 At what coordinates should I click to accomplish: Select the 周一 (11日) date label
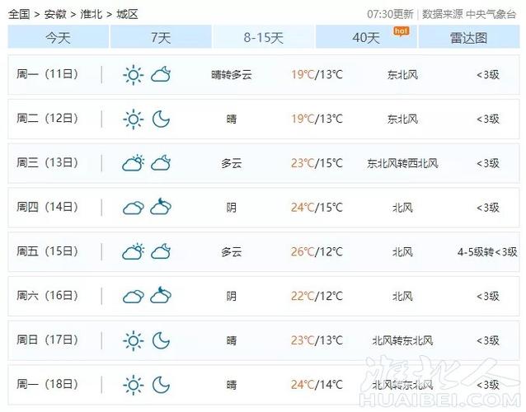(47, 74)
